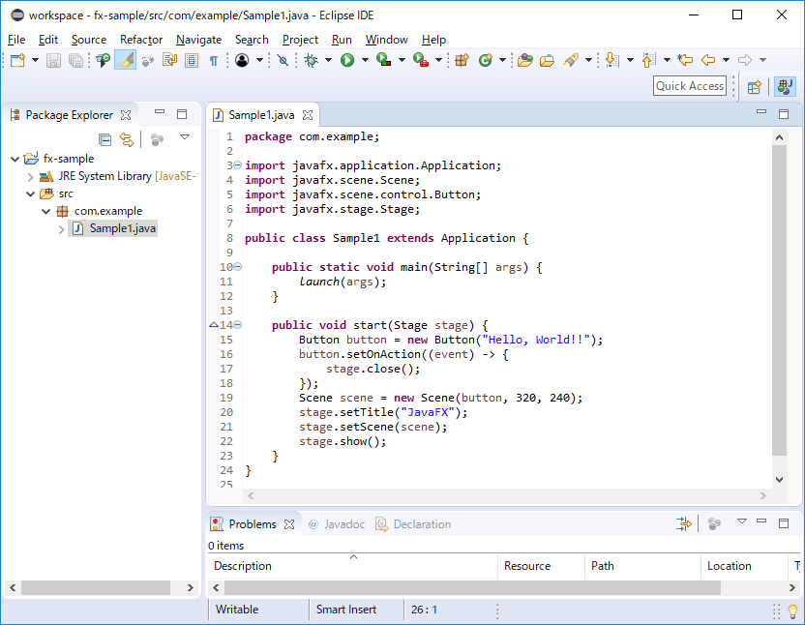Screen dimensions: 805x625
Task: Click the Back navigation arrow icon
Action: pos(708,60)
